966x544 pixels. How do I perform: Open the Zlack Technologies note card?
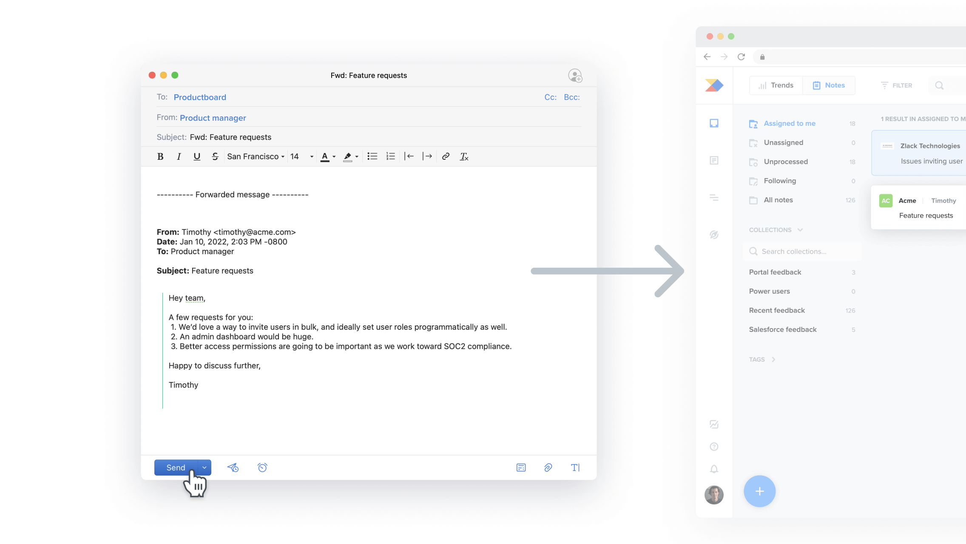point(919,153)
